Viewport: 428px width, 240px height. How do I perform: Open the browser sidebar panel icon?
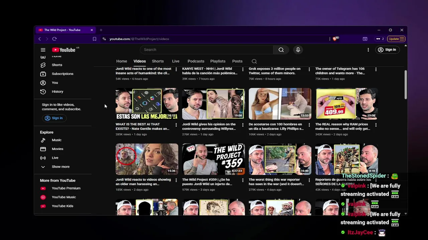pos(365,39)
